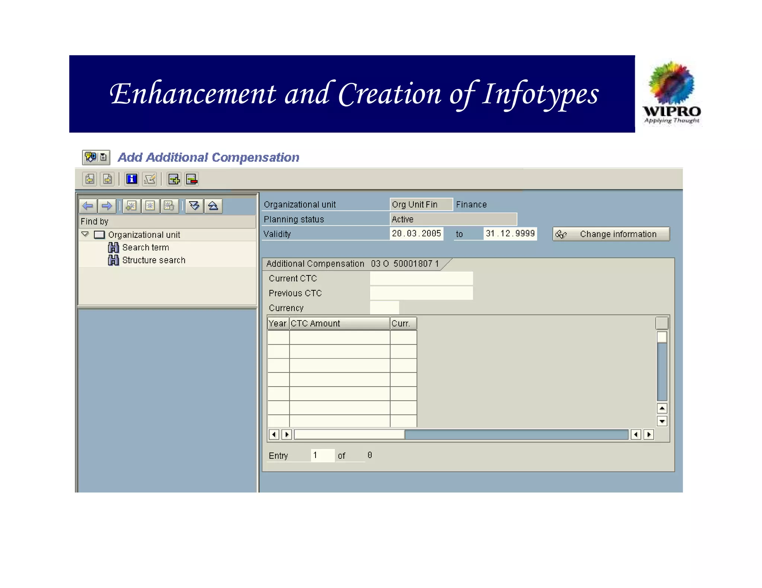Click the delete search variant icon
762x588 pixels.
point(169,206)
